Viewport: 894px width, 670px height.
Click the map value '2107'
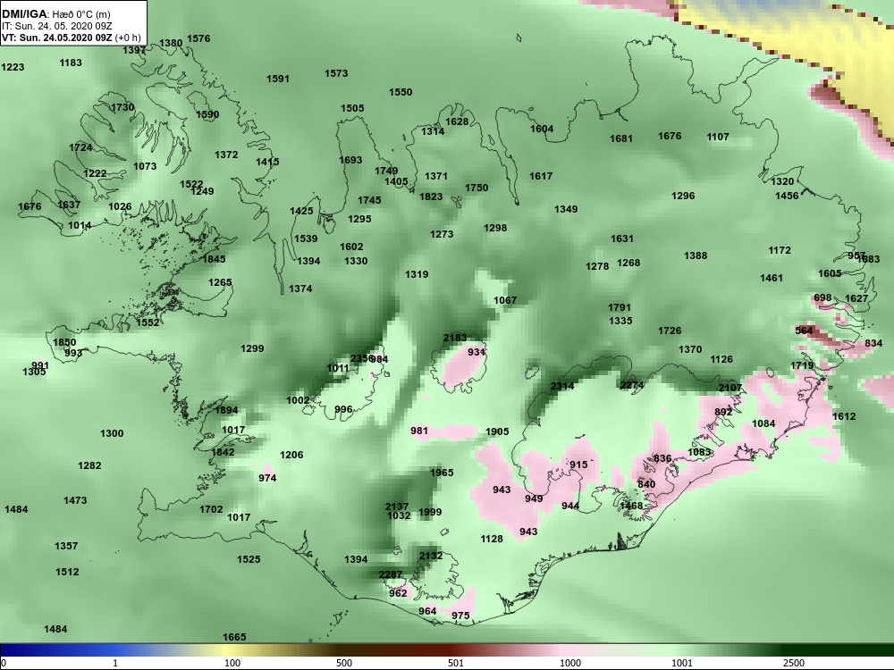[x=730, y=388]
